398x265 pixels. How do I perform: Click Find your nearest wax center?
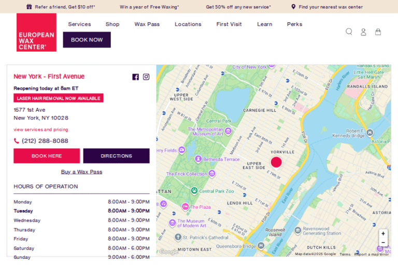pos(330,7)
